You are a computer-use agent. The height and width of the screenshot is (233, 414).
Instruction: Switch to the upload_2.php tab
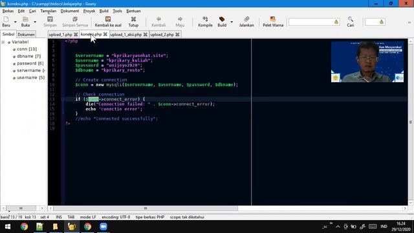162,34
